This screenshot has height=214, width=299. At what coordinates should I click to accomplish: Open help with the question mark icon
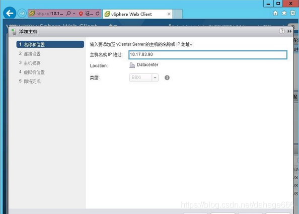[x=282, y=31]
